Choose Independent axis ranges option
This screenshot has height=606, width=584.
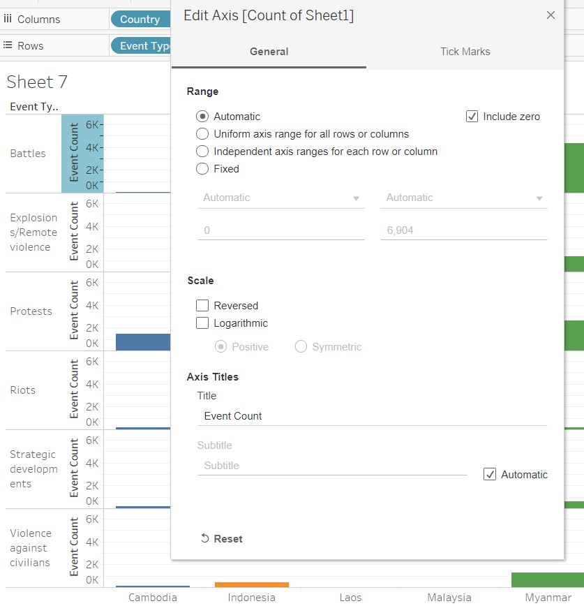tap(202, 151)
